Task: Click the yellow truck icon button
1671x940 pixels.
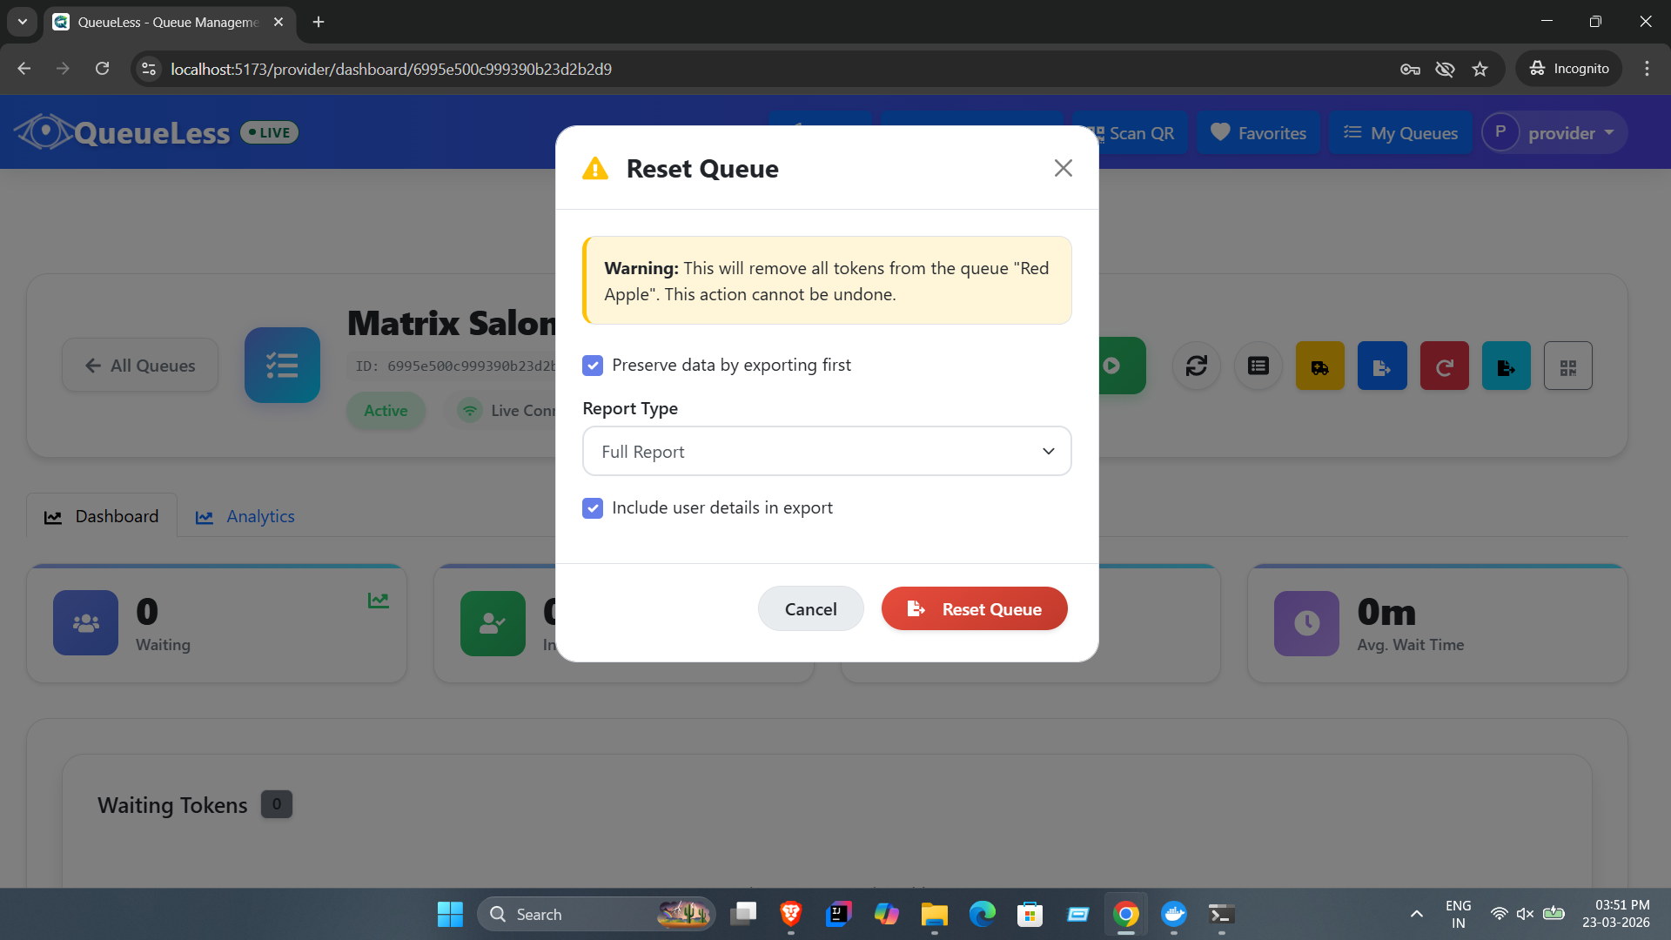Action: 1320,366
